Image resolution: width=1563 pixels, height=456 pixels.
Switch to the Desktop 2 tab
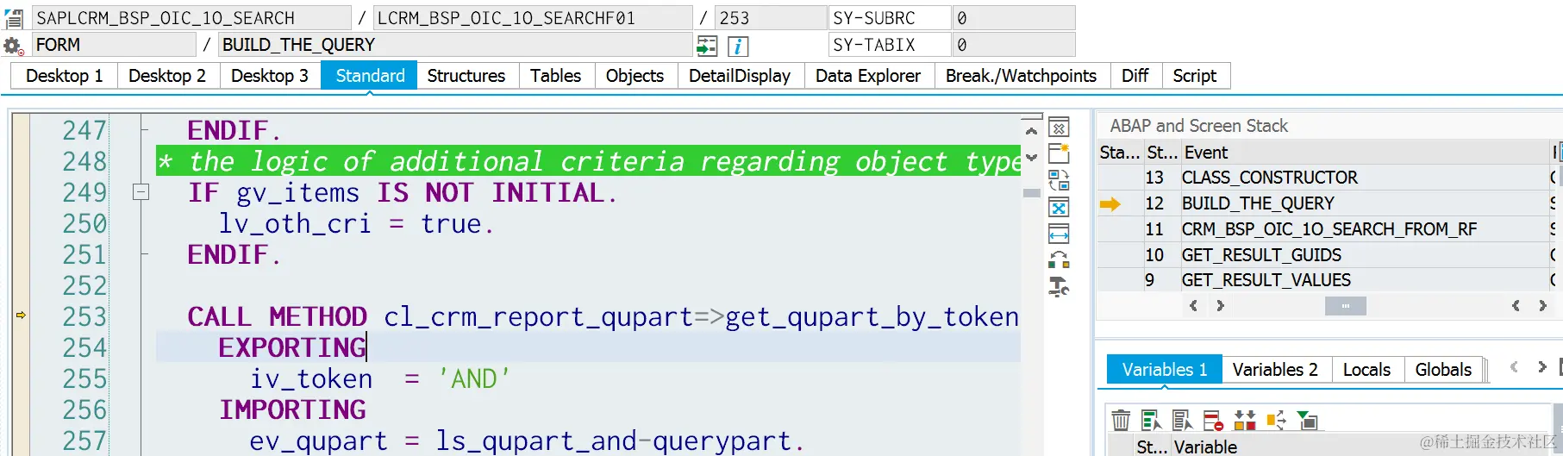tap(167, 76)
